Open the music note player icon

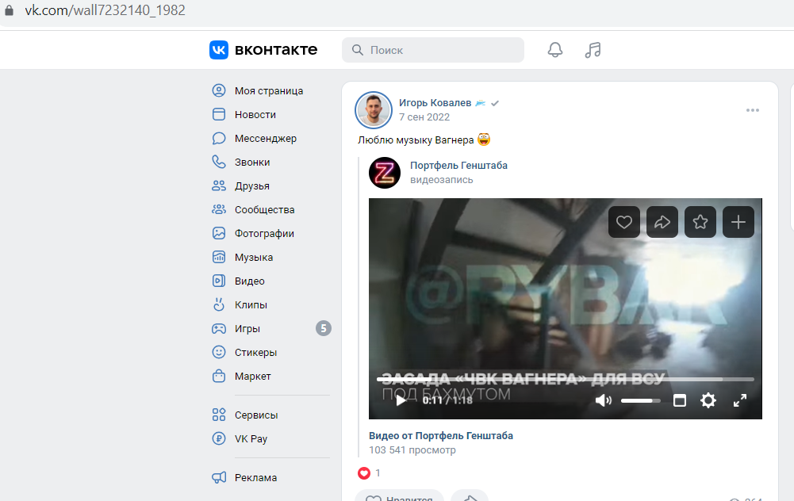(x=593, y=50)
